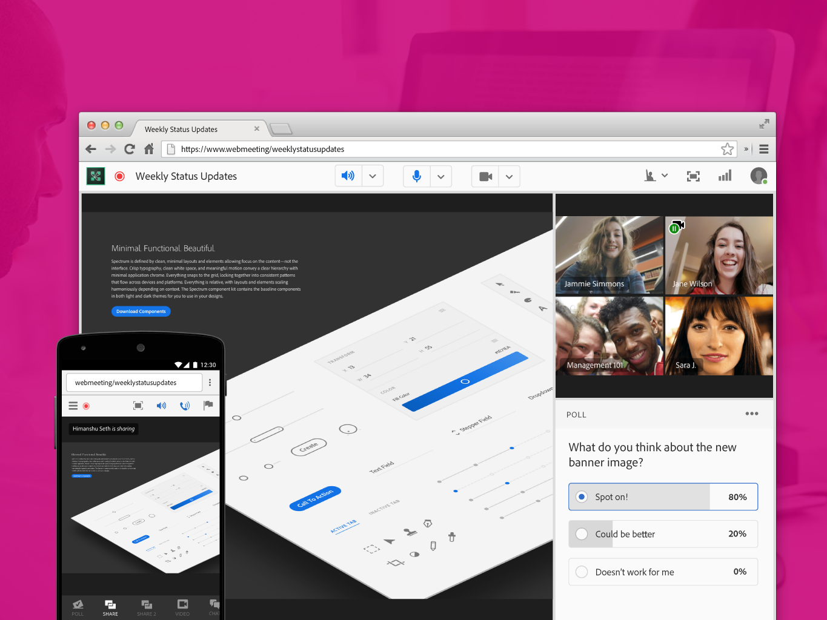The width and height of the screenshot is (827, 620).
Task: Click INACTIVE TAB label in shared design
Action: (384, 507)
